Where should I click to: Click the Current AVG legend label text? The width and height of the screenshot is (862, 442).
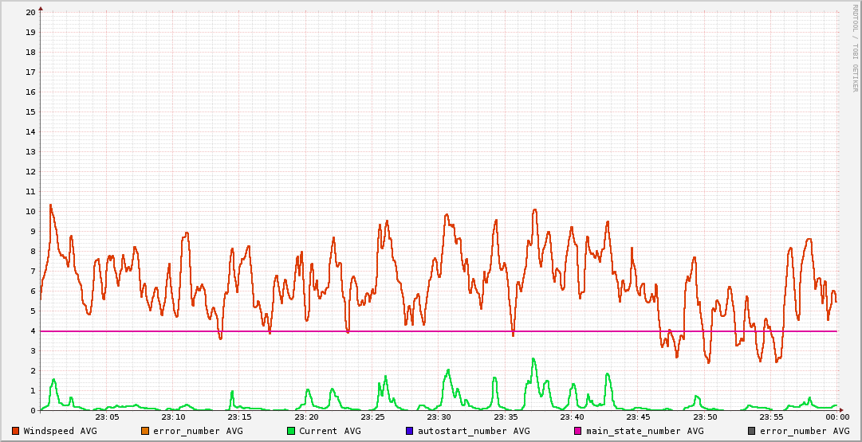coord(329,431)
